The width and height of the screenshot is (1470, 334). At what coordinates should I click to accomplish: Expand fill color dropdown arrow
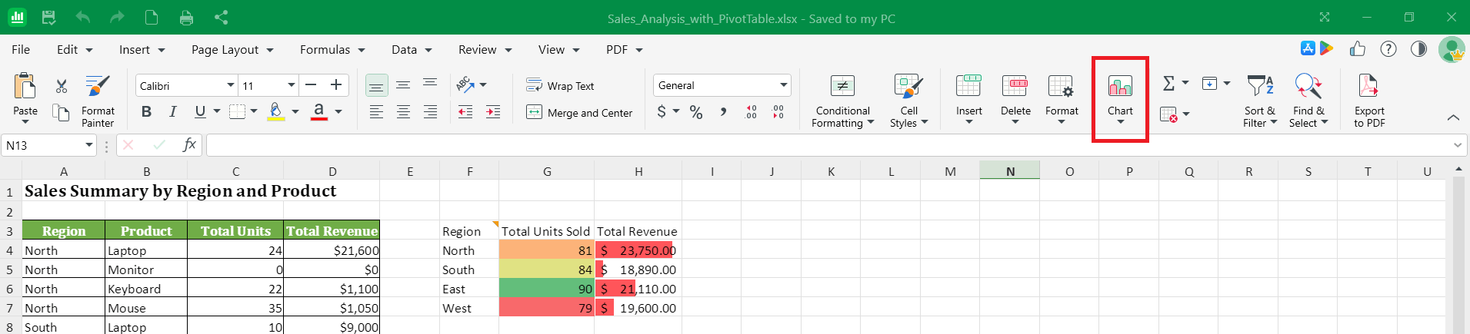pos(295,112)
